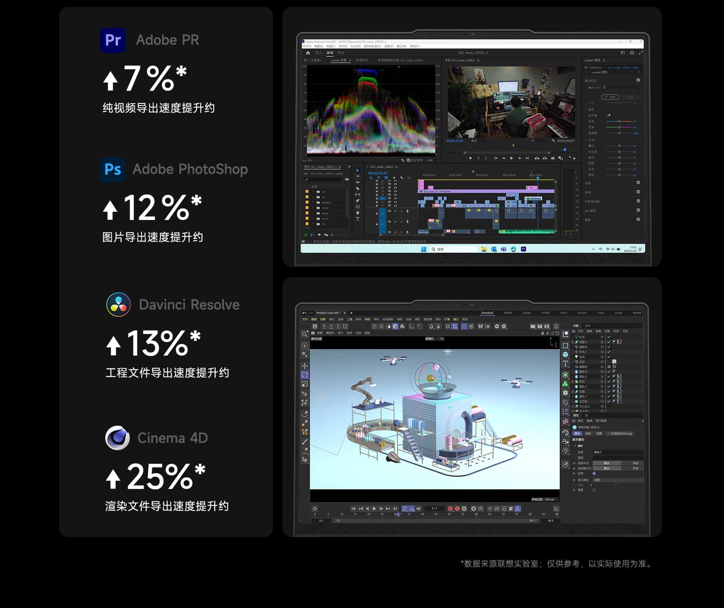Viewport: 724px width, 608px height.
Task: Click the Premiere Pro taskbar icon
Action: click(523, 249)
